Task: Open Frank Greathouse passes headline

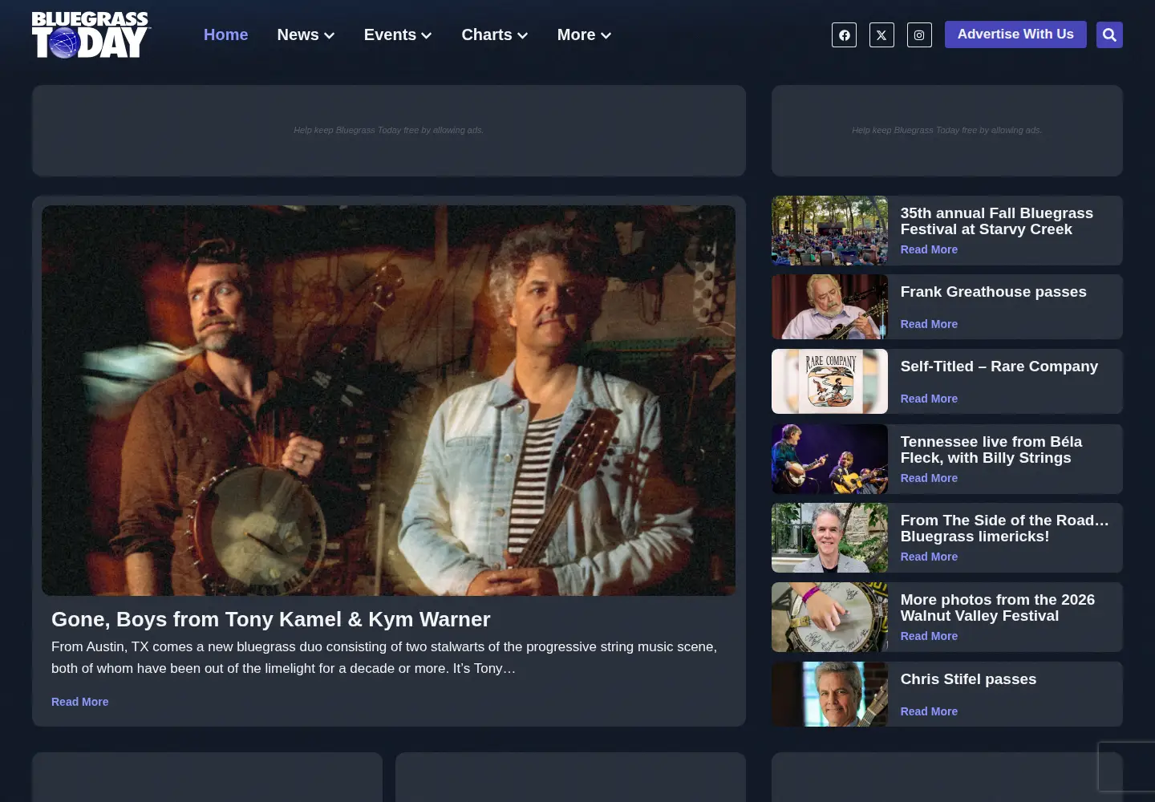Action: (993, 292)
